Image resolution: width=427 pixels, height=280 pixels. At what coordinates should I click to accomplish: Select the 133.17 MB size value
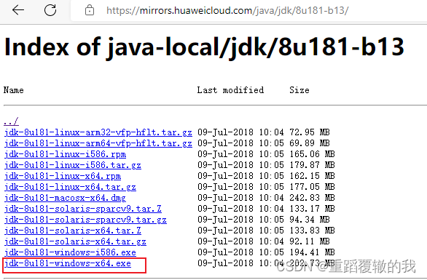click(312, 209)
